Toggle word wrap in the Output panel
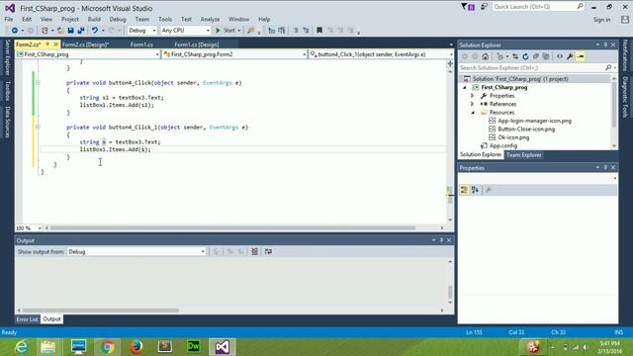Screen dimensions: 633x356 click(x=268, y=251)
